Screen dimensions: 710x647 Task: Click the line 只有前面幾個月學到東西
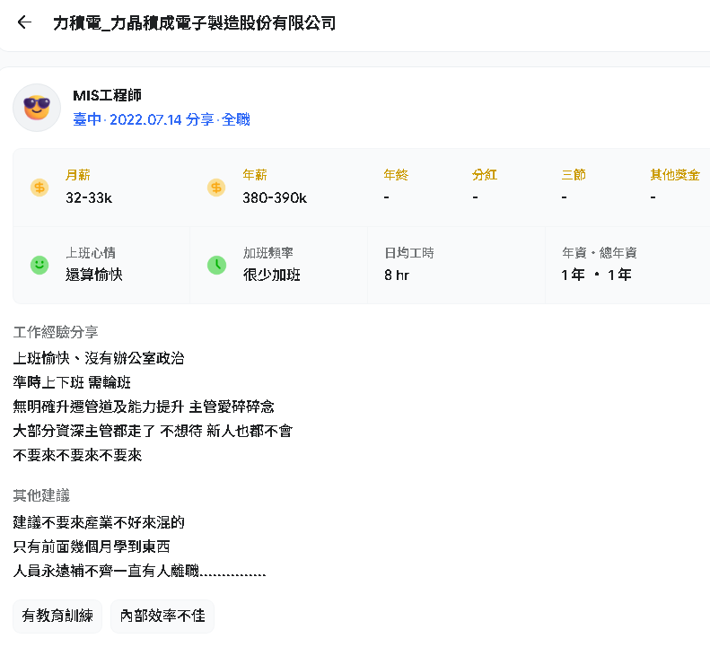(x=92, y=546)
